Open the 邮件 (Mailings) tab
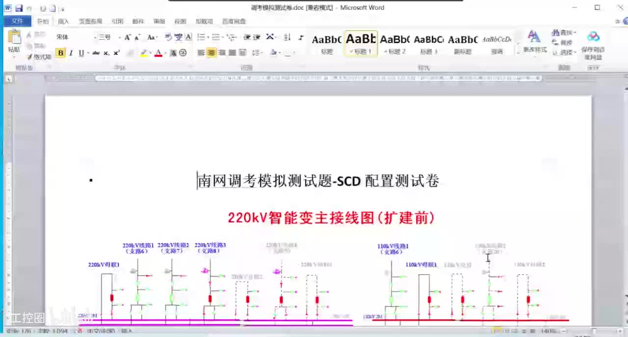The height and width of the screenshot is (337, 628). tap(138, 22)
